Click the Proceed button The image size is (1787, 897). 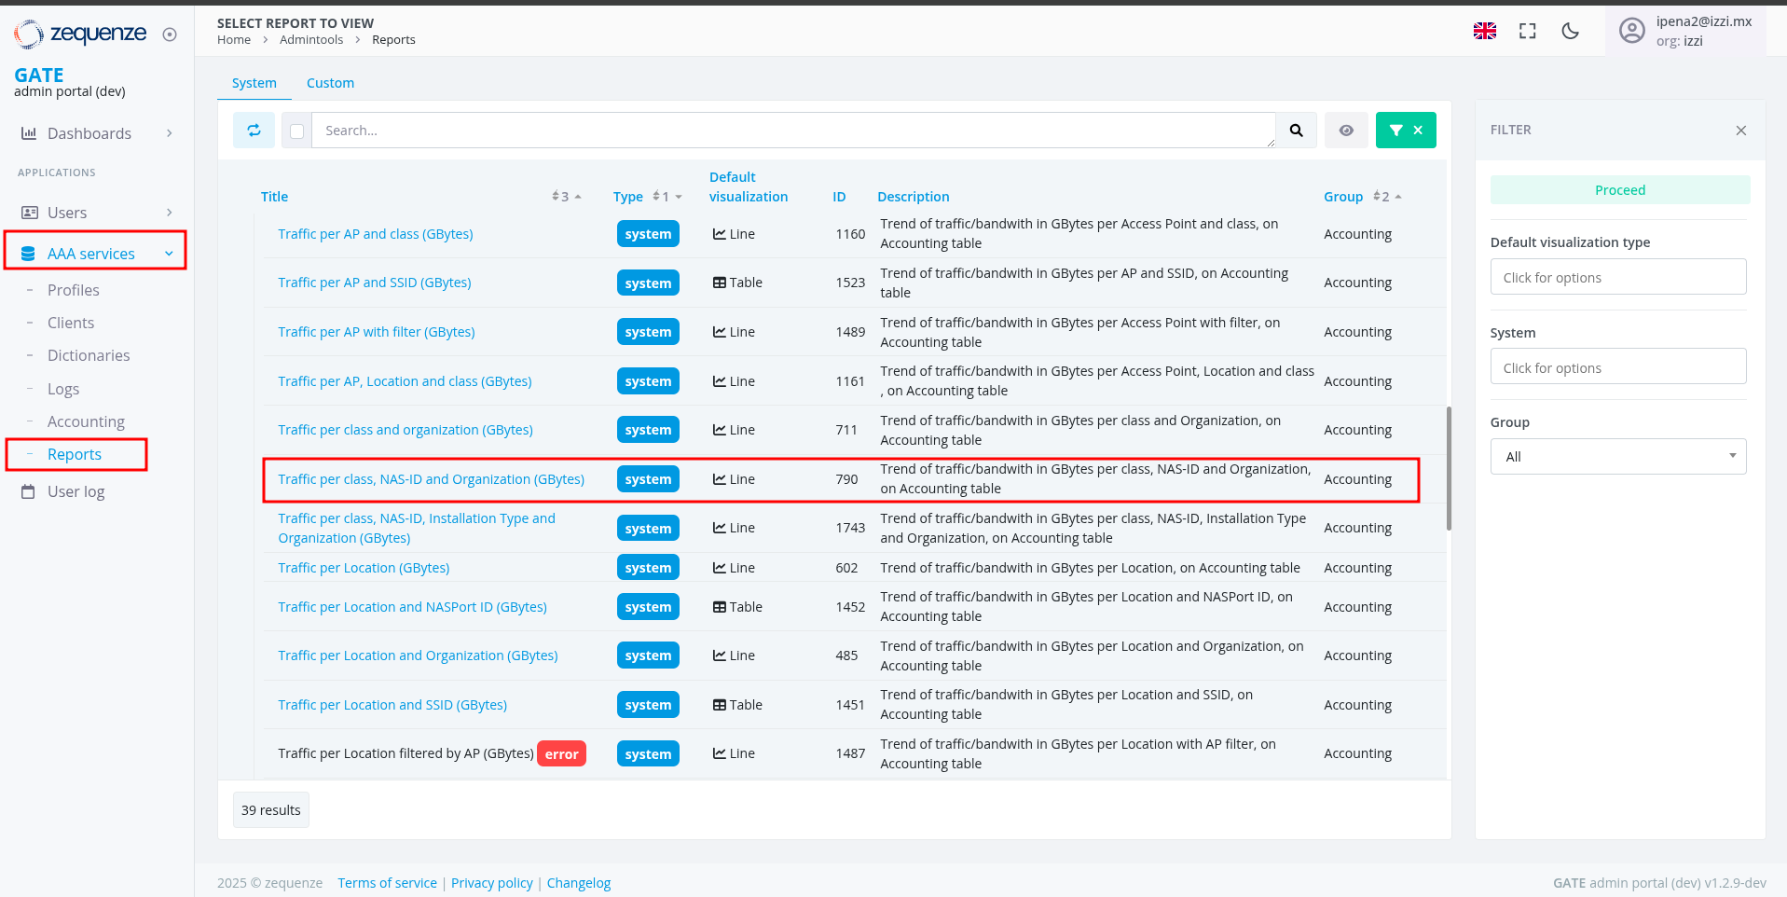point(1620,190)
